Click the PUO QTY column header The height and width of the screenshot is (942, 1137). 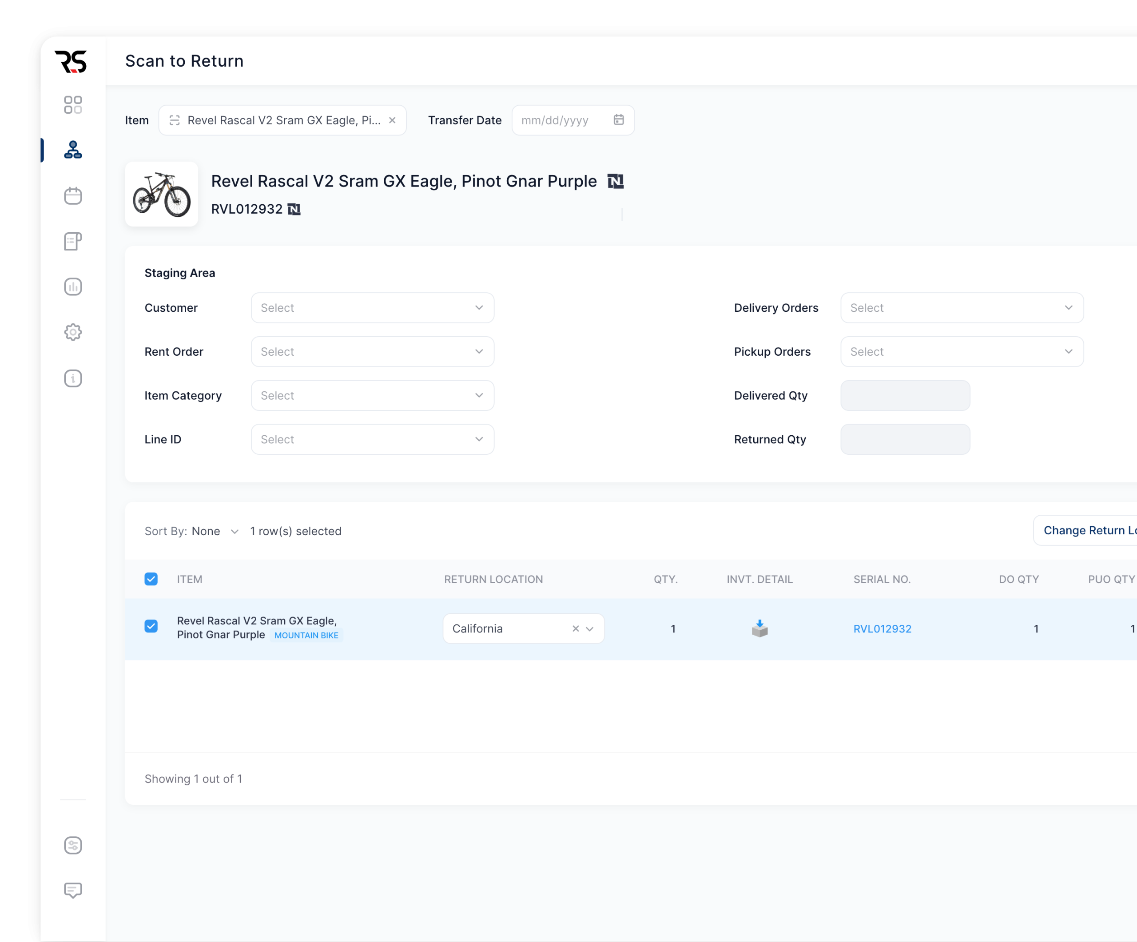coord(1111,579)
